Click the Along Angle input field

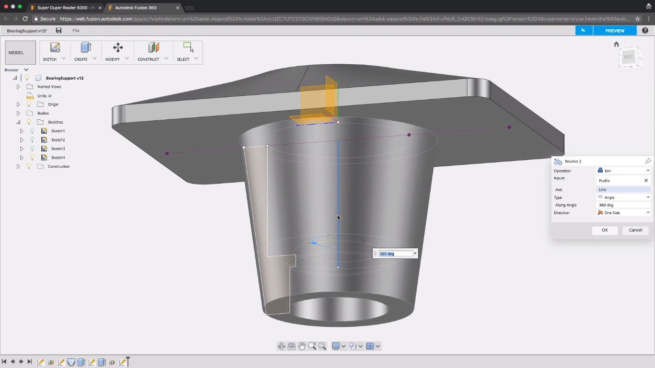(623, 205)
